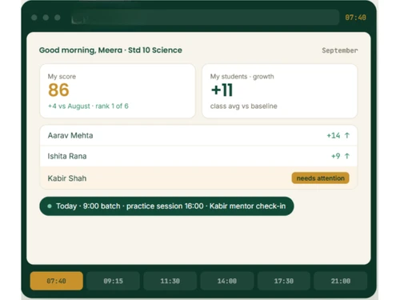
Task: Click the up arrow beside +14
Action: tap(346, 135)
